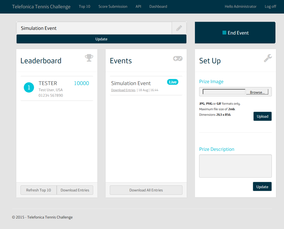Click Download All Entries button
Image resolution: width=284 pixels, height=229 pixels.
pos(146,190)
